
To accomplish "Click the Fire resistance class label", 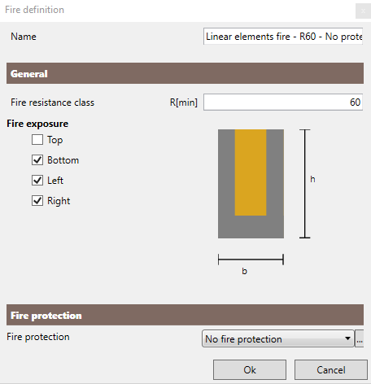I will click(x=52, y=103).
